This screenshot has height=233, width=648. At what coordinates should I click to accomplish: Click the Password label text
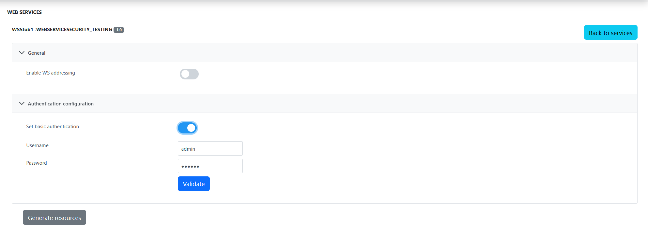[x=37, y=163]
